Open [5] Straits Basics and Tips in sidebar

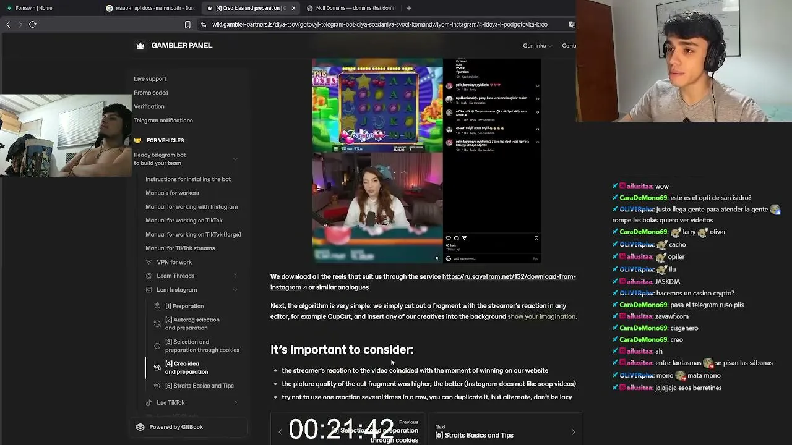tap(199, 386)
